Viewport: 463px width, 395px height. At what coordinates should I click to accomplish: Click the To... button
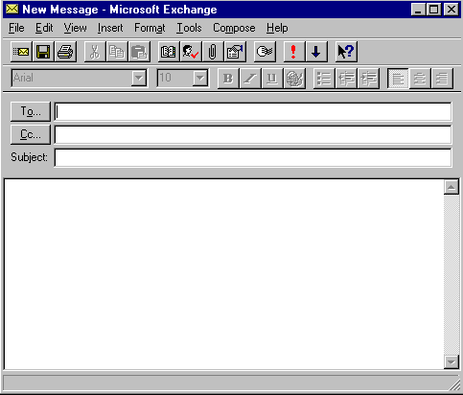tap(31, 111)
